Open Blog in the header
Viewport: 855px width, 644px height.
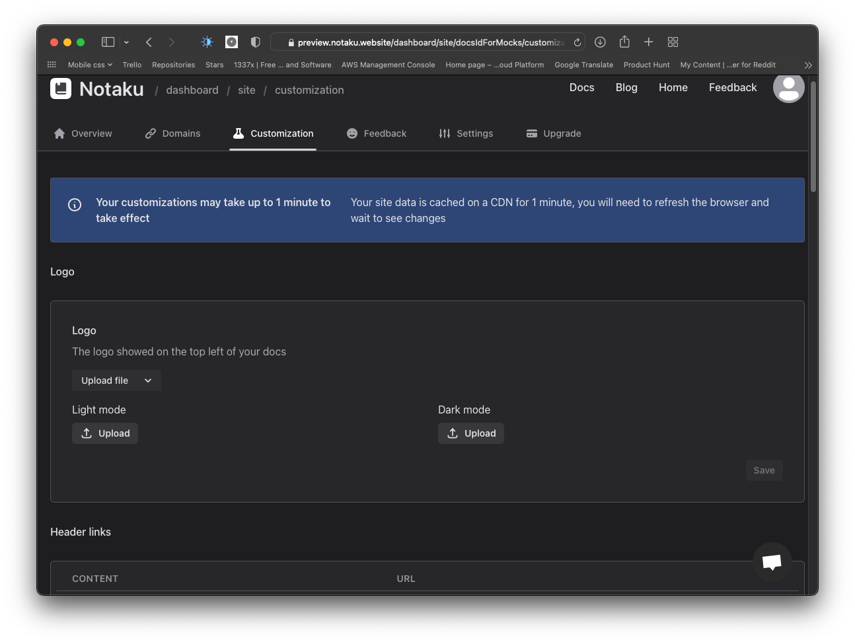pos(626,87)
